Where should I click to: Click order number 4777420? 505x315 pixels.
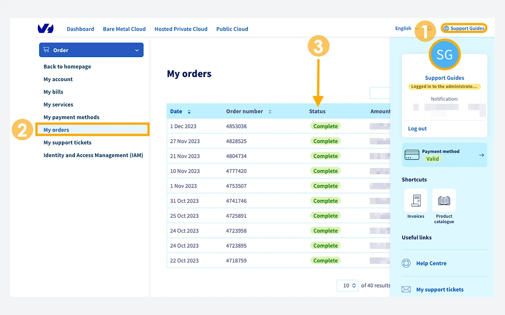(x=237, y=171)
